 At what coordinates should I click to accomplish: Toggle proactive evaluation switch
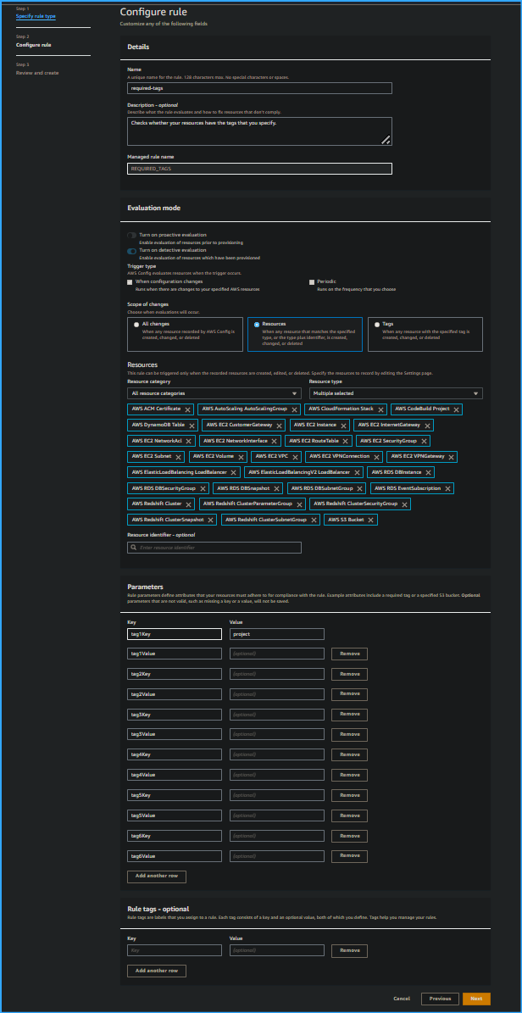(132, 235)
